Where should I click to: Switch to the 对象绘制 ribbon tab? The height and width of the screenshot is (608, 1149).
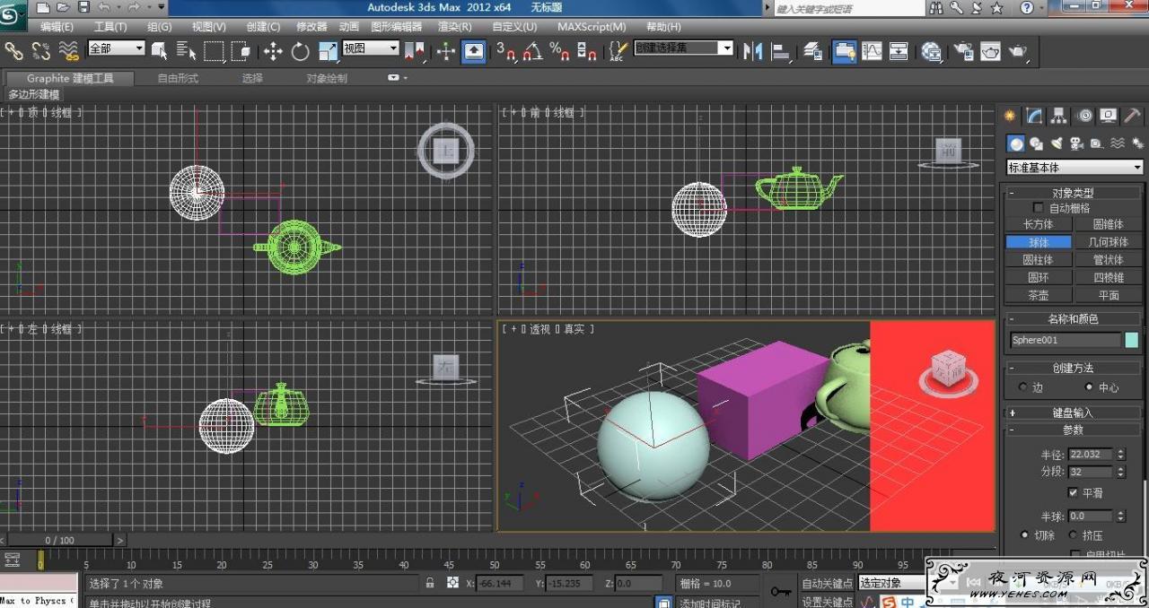pos(327,78)
